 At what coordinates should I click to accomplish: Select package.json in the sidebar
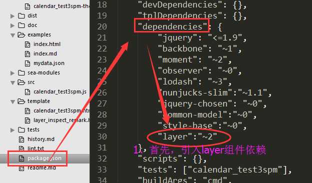point(44,158)
